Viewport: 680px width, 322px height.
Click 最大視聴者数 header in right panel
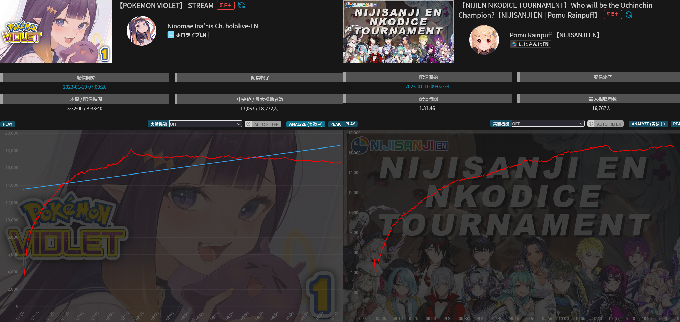pyautogui.click(x=599, y=99)
